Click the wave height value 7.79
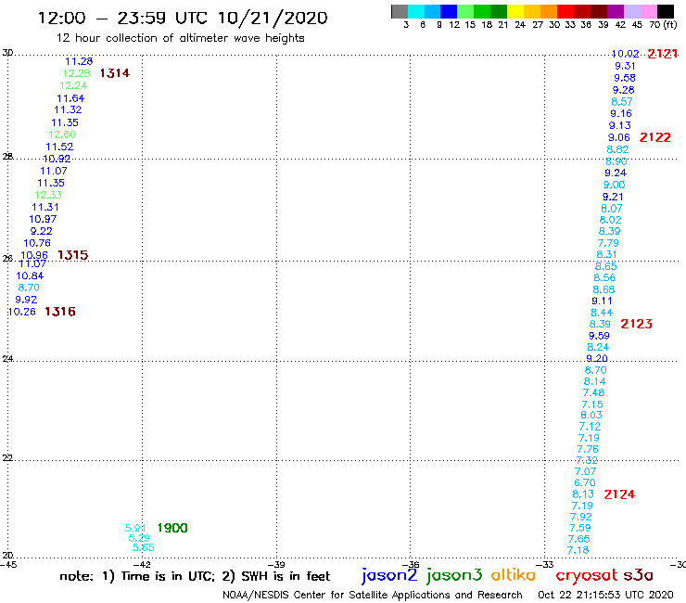The height and width of the screenshot is (603, 686). point(608,243)
